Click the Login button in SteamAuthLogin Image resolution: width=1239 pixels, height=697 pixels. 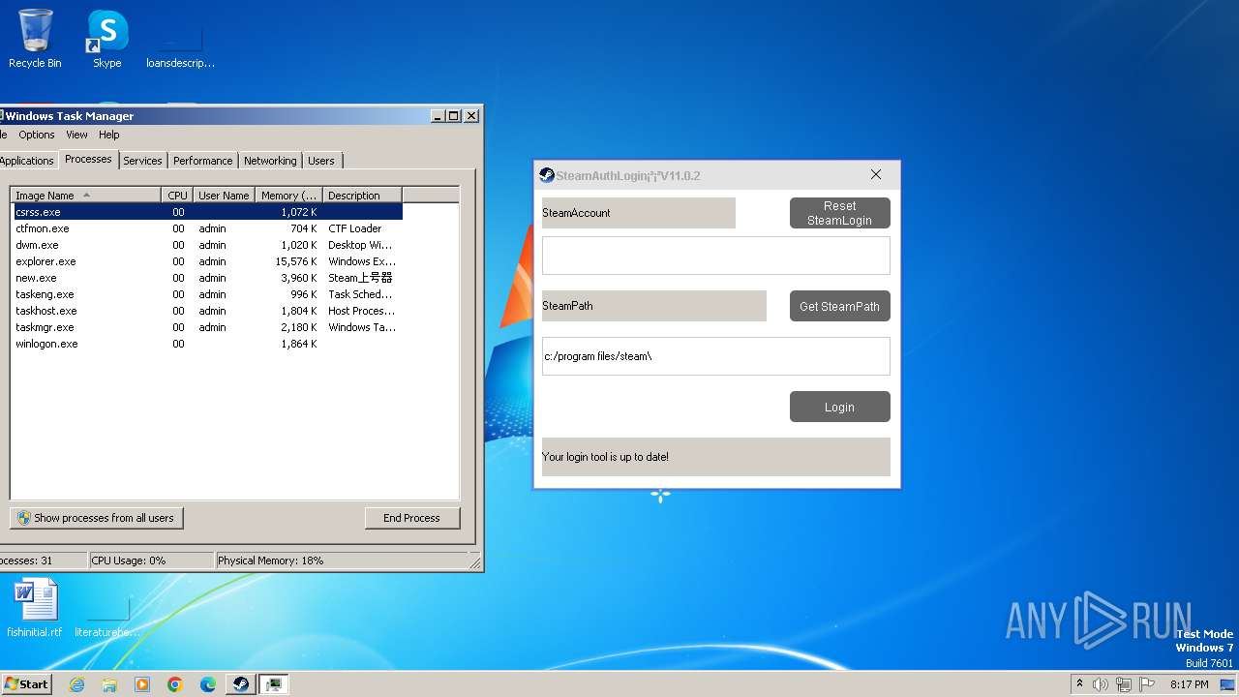(x=840, y=407)
